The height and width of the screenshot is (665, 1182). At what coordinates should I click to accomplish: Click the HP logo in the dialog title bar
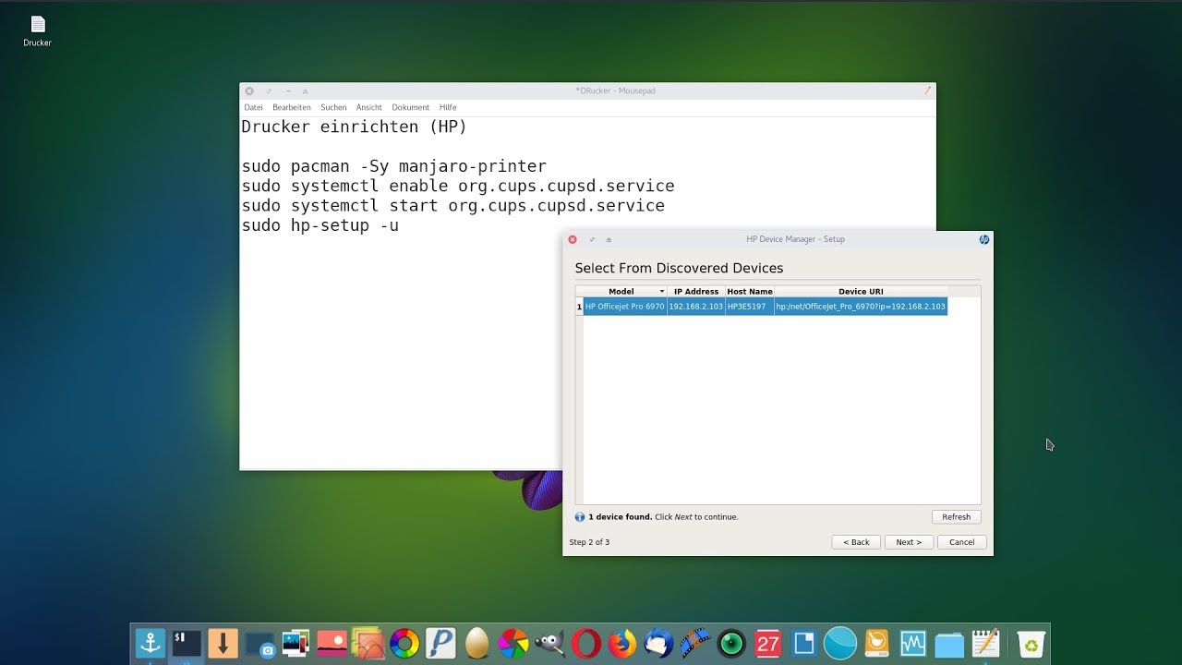pos(984,239)
